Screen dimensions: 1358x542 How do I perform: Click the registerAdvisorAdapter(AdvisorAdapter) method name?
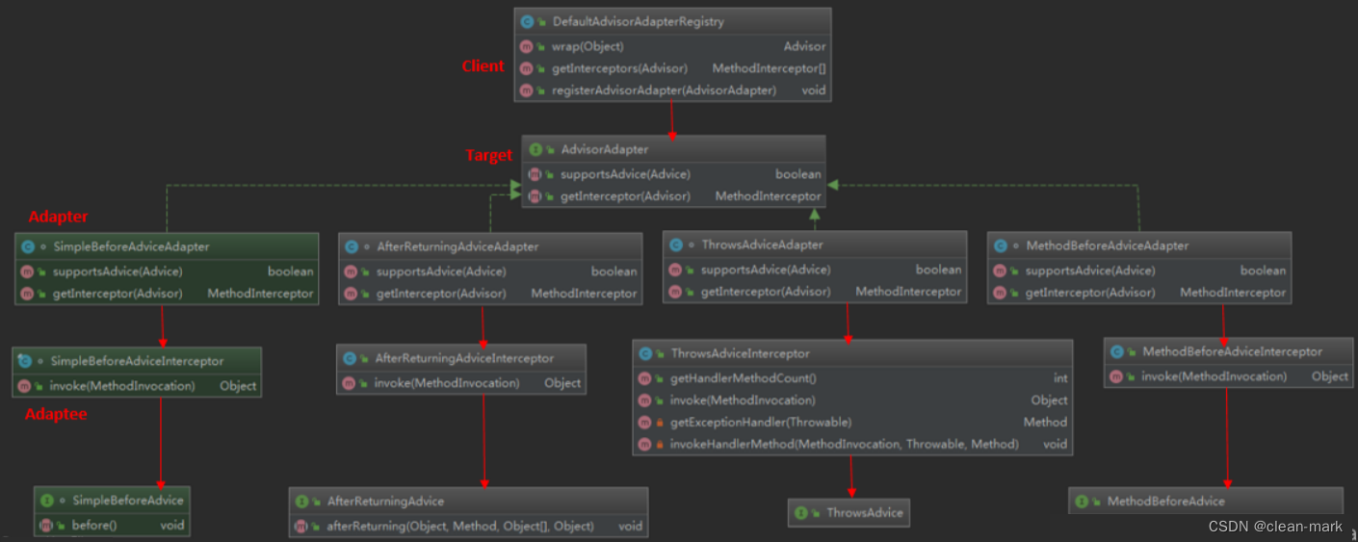[664, 90]
